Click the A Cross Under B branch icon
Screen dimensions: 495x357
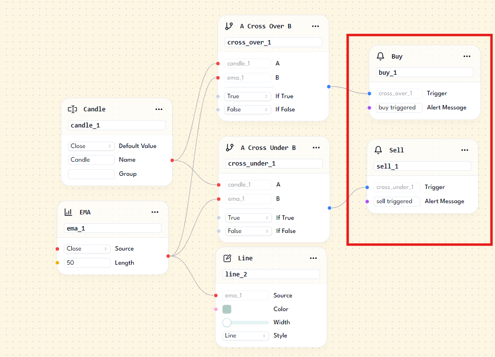(x=230, y=147)
